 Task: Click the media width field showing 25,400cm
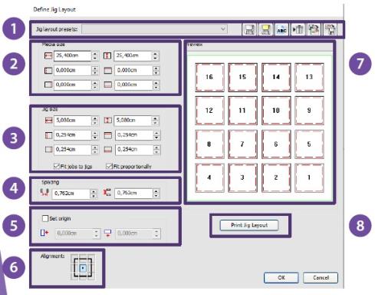pyautogui.click(x=72, y=55)
